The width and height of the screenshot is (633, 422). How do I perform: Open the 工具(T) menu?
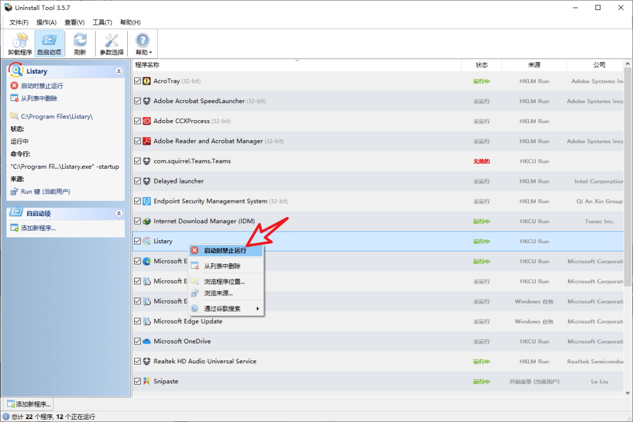(x=102, y=22)
